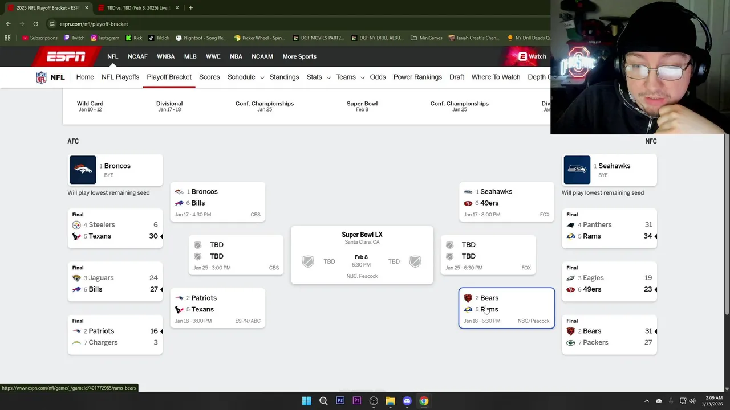
Task: Open the Patriots vs Texans Jan 18 matchup
Action: click(218, 308)
